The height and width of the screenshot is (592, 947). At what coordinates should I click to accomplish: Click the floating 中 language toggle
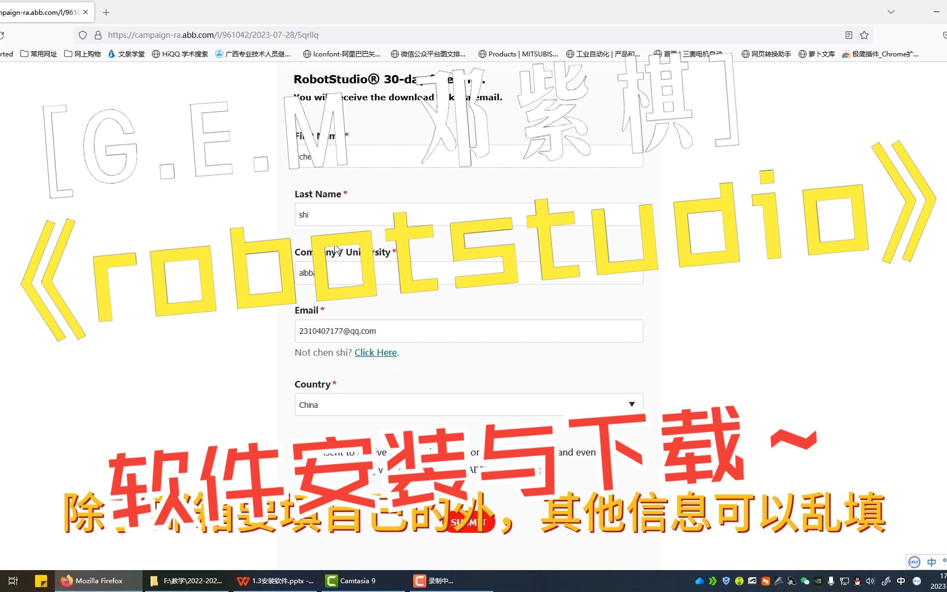tap(932, 562)
